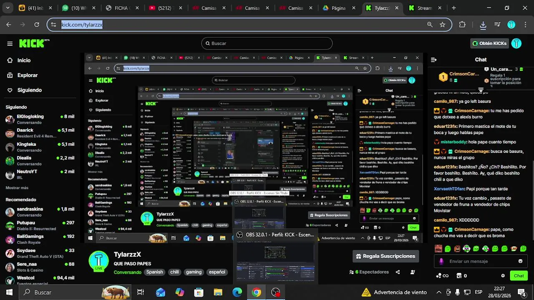This screenshot has width=534, height=300.
Task: Open the tab search dropdown arrow
Action: pos(8,8)
